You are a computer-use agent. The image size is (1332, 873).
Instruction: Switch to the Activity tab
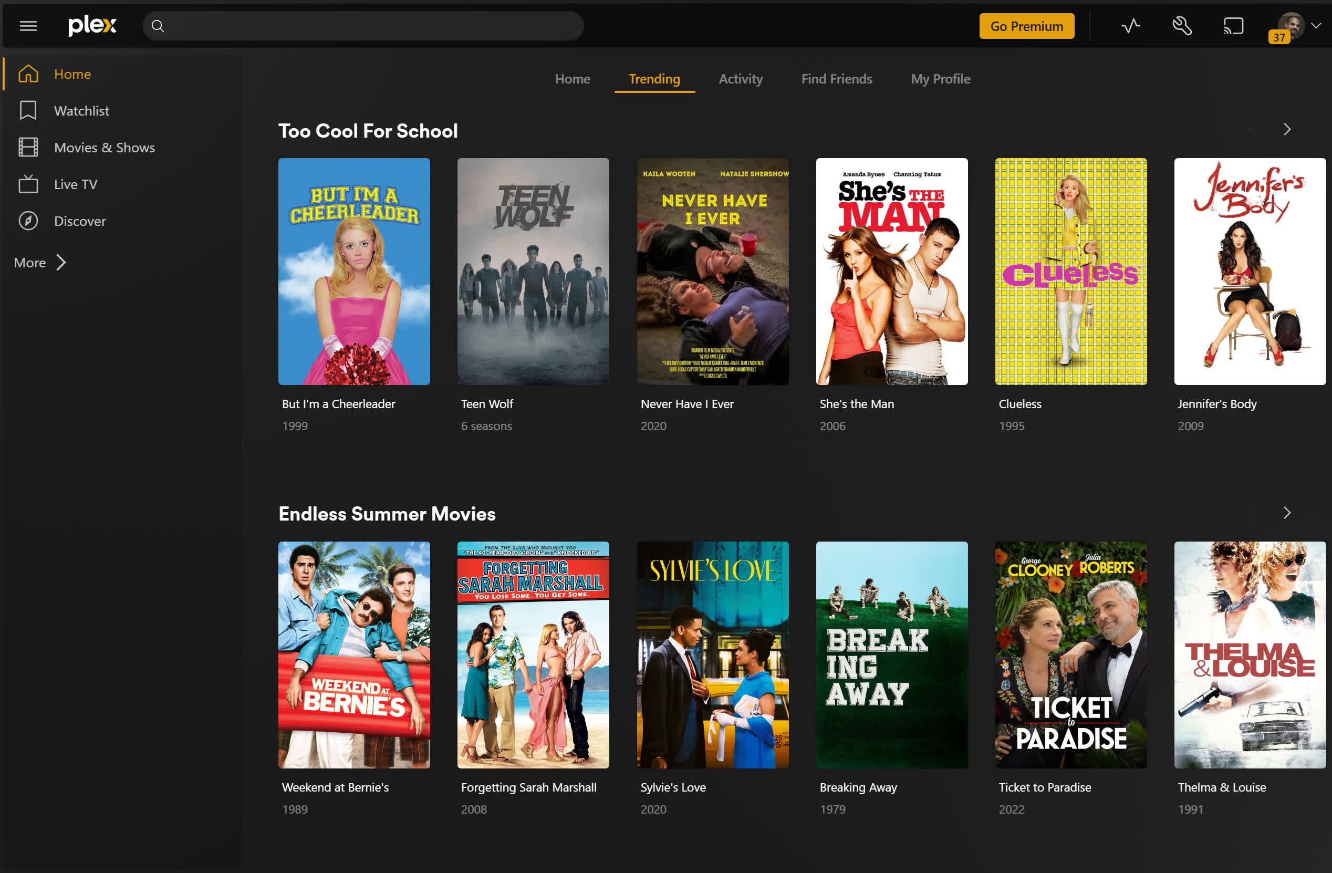point(740,79)
